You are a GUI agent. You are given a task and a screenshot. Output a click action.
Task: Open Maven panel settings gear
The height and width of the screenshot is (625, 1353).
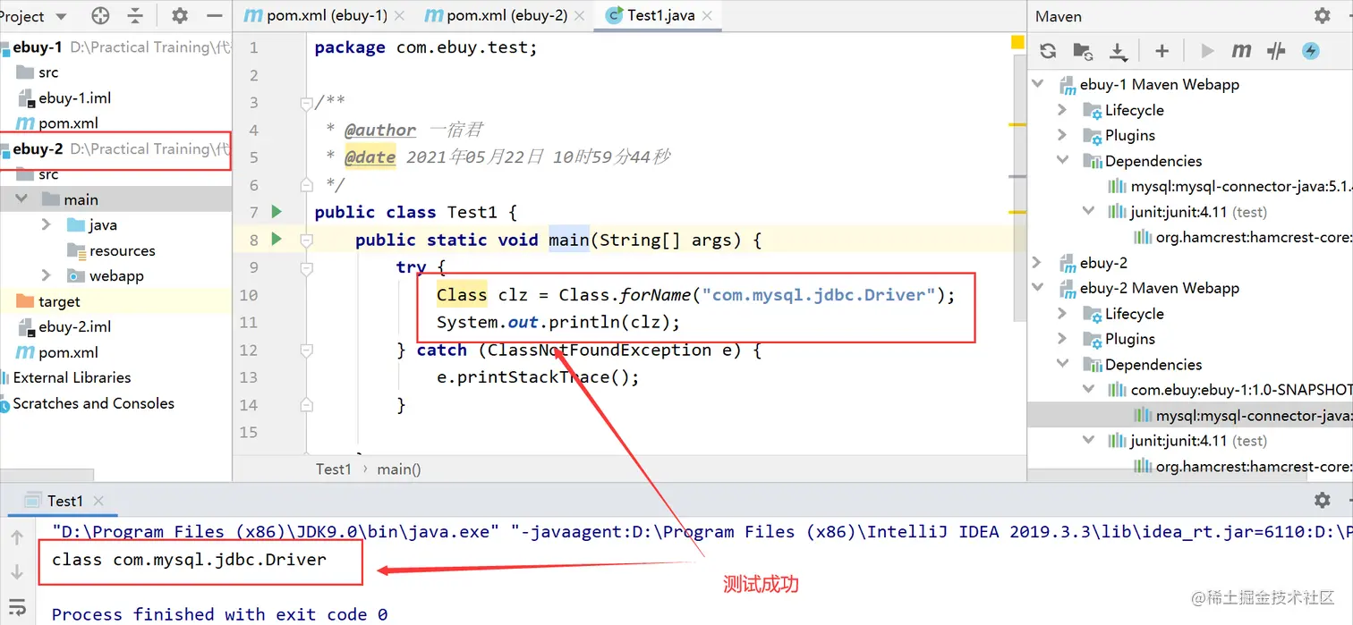tap(1322, 16)
